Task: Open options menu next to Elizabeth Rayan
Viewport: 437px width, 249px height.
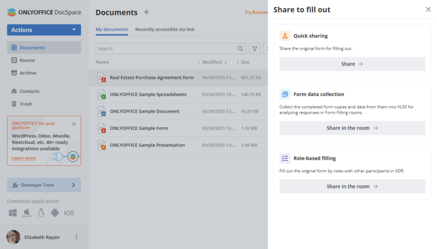Action: (76, 237)
